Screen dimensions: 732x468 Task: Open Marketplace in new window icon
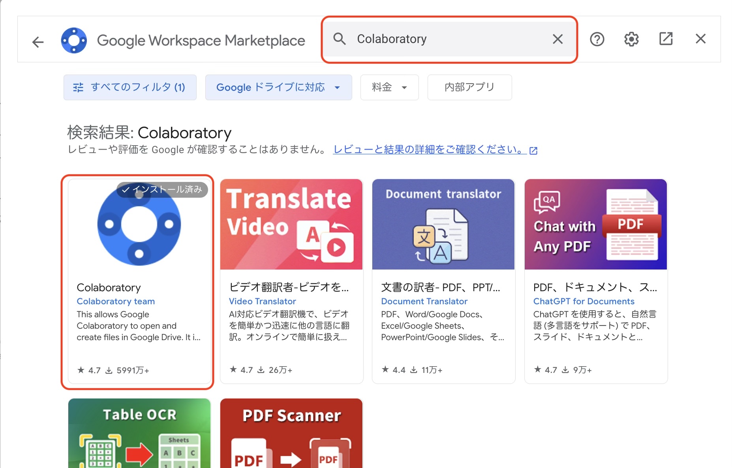666,39
